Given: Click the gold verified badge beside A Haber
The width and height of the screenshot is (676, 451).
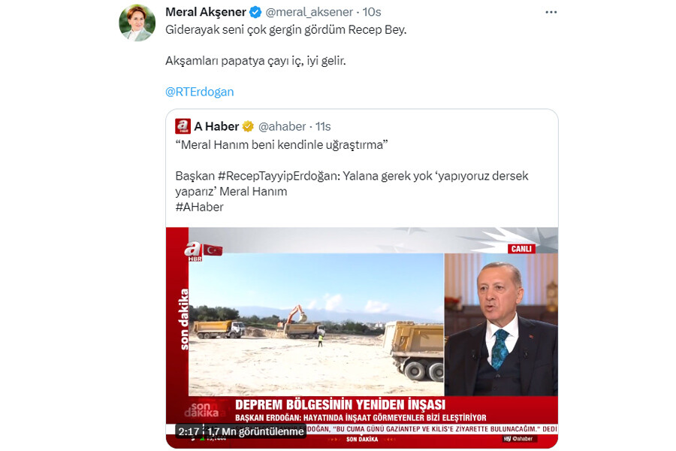Looking at the screenshot, I should coord(248,126).
